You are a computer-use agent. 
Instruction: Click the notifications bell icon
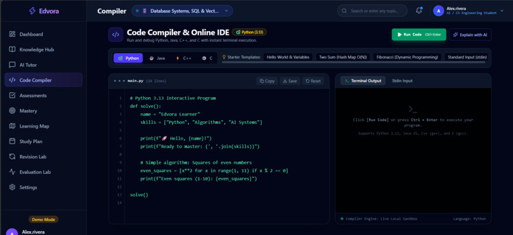(x=419, y=11)
